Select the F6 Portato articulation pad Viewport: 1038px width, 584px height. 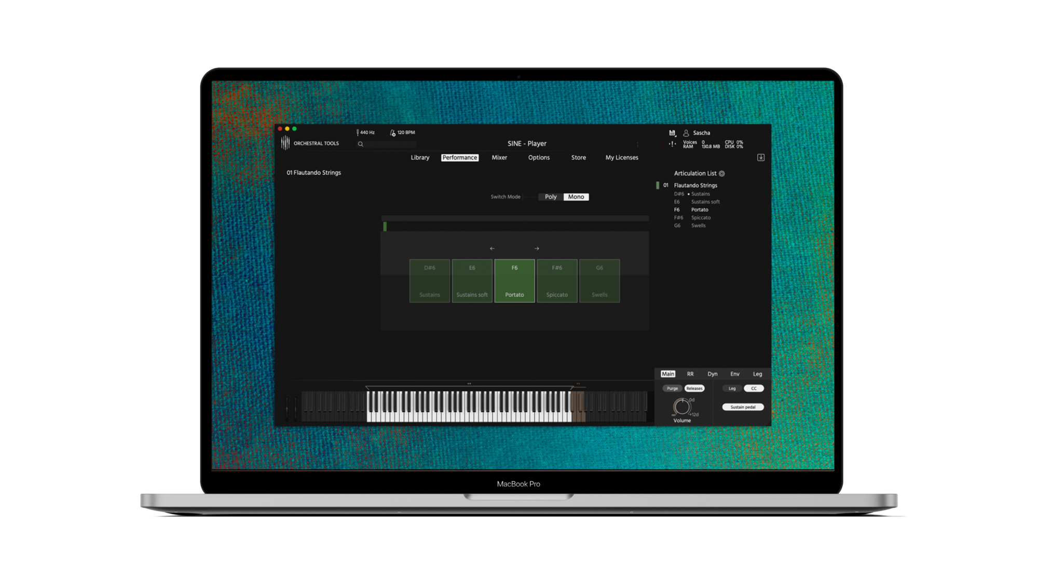[514, 280]
